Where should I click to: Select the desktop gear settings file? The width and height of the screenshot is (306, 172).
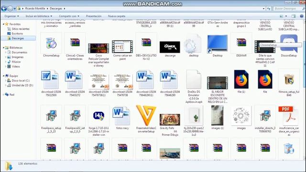(193, 44)
